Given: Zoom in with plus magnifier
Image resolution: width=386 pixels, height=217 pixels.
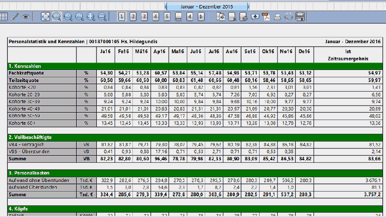Looking at the screenshot, I should point(91,17).
